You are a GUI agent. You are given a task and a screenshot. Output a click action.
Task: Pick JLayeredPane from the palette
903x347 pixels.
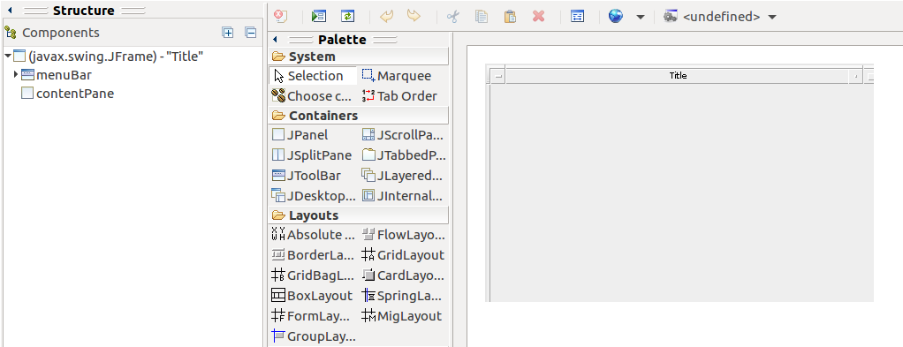tap(403, 176)
